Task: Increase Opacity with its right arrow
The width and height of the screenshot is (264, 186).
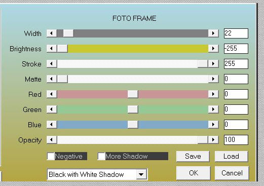Action: pos(213,140)
